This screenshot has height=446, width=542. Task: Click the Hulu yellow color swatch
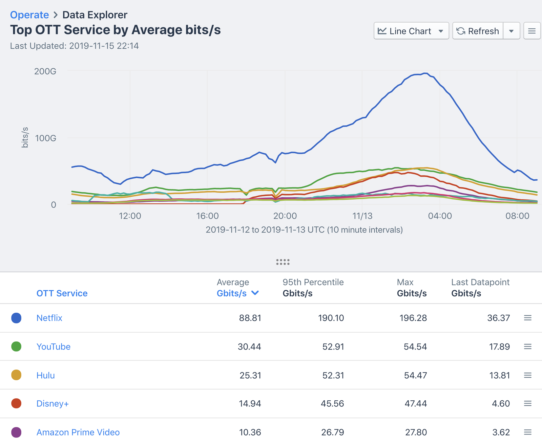(16, 375)
